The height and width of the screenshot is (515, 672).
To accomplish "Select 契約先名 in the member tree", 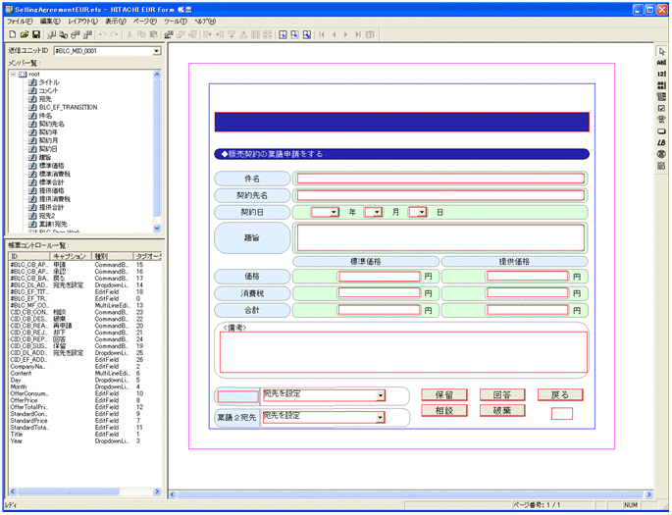I will [x=54, y=124].
